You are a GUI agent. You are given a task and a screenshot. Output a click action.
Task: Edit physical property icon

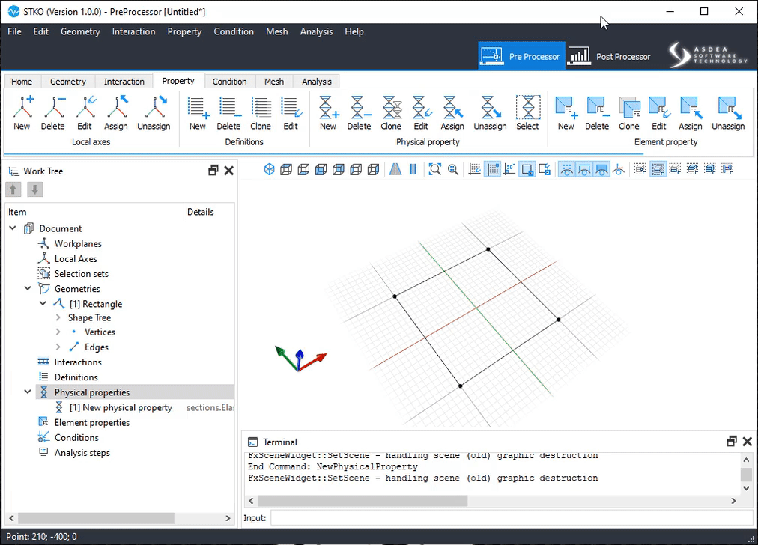[x=422, y=107]
